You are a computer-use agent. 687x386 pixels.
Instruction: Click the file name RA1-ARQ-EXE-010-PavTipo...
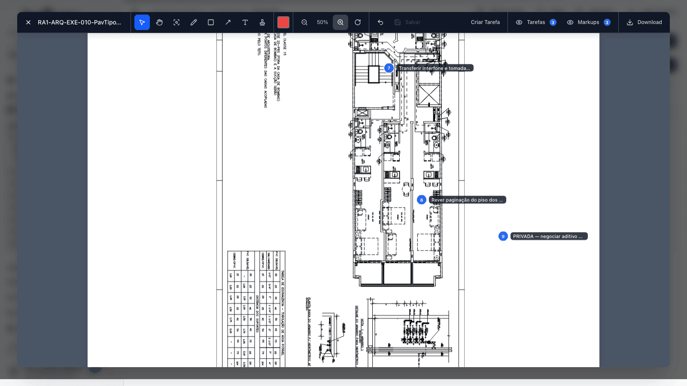click(x=79, y=22)
